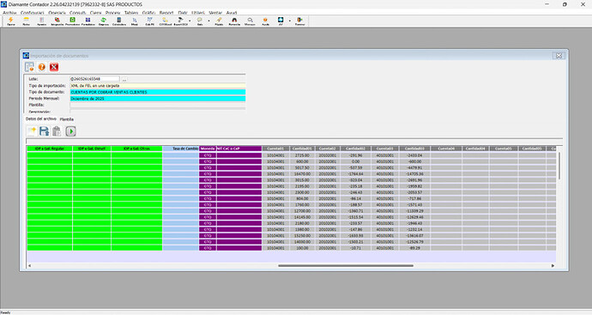The height and width of the screenshot is (315, 592).
Task: Select the cell showing -14705.36
Action: click(x=414, y=173)
